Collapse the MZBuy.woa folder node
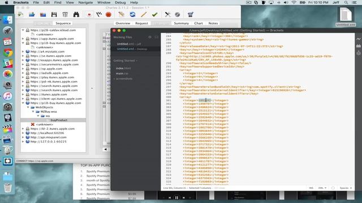The image size is (362, 203). click(x=33, y=112)
